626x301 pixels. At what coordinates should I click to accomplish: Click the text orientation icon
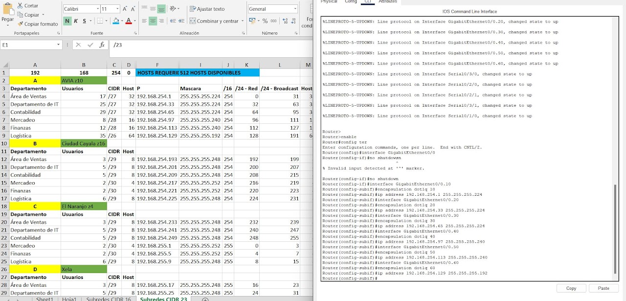pyautogui.click(x=174, y=9)
